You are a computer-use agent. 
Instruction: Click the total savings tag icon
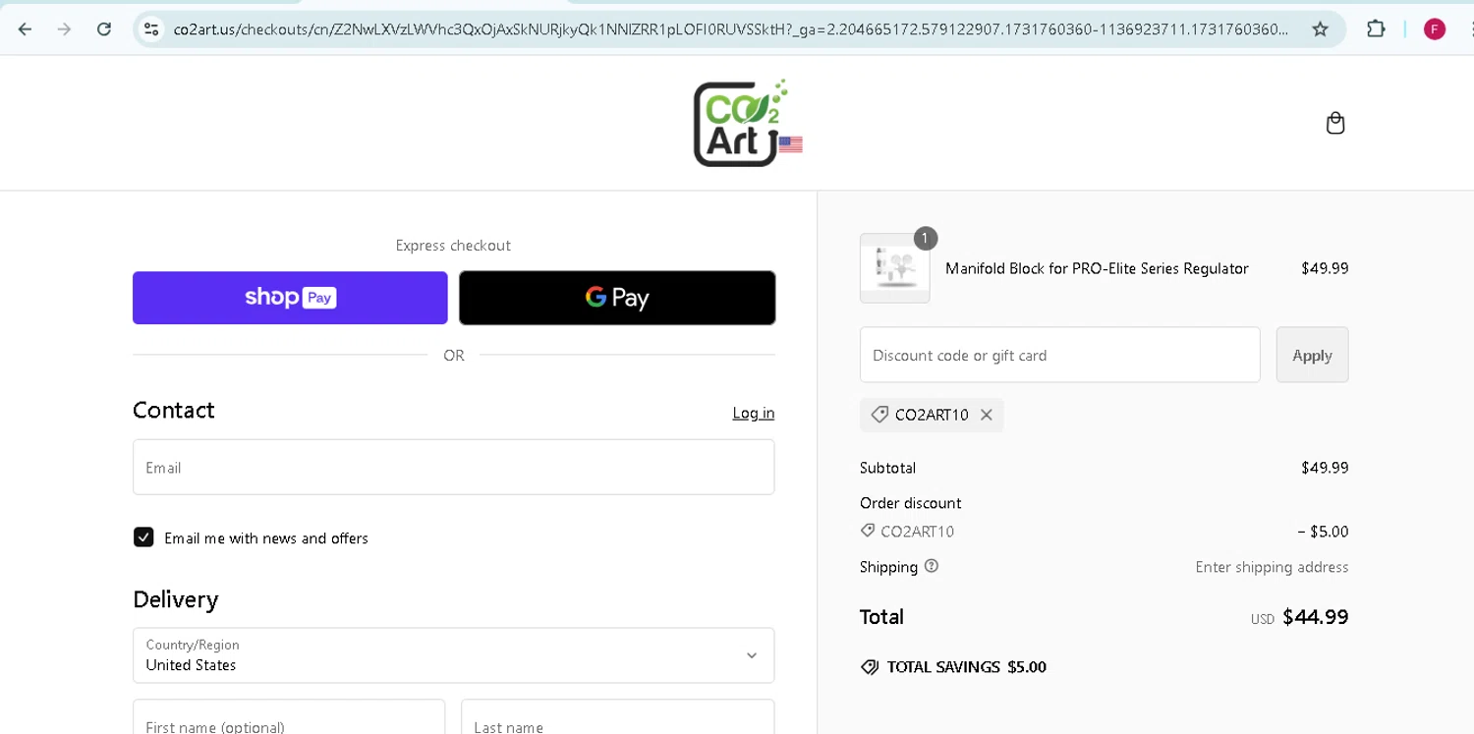(869, 667)
